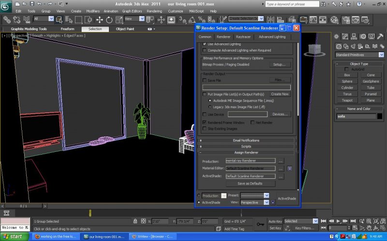The height and width of the screenshot is (241, 387).
Task: Open the Display command panel
Action: [372, 37]
